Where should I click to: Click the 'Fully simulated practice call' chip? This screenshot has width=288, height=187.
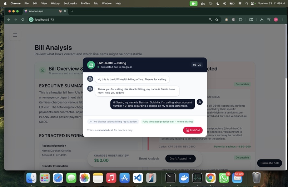[x=168, y=121]
